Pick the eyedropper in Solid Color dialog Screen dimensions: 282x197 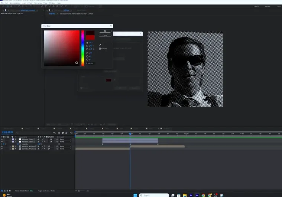pyautogui.click(x=100, y=45)
